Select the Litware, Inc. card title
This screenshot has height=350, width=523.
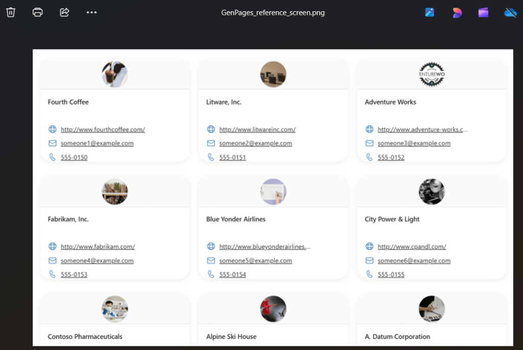point(224,102)
